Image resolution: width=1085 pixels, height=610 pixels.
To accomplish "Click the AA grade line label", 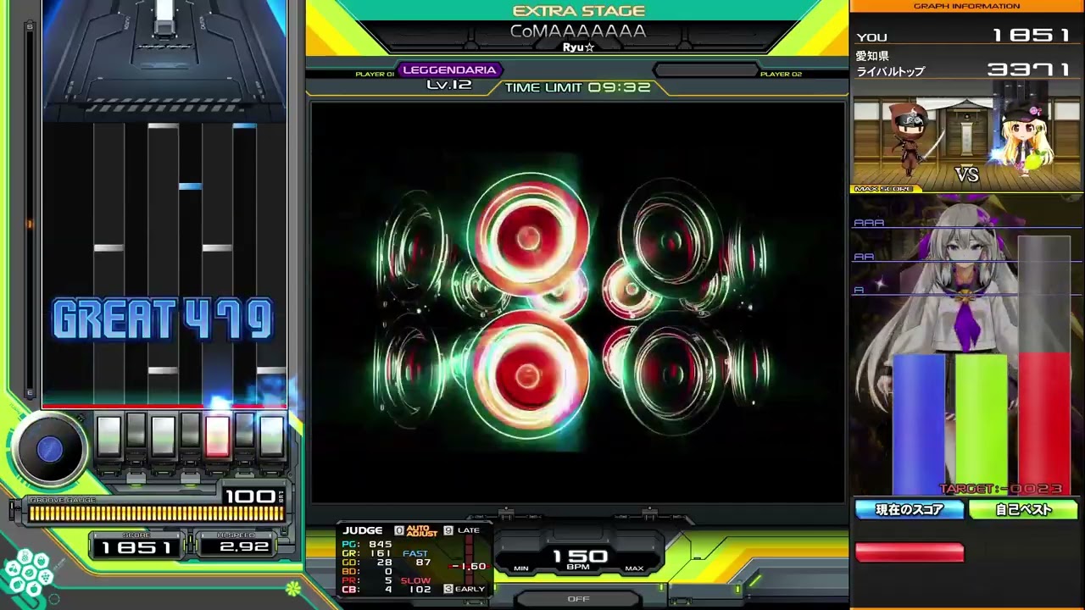I will 864,257.
